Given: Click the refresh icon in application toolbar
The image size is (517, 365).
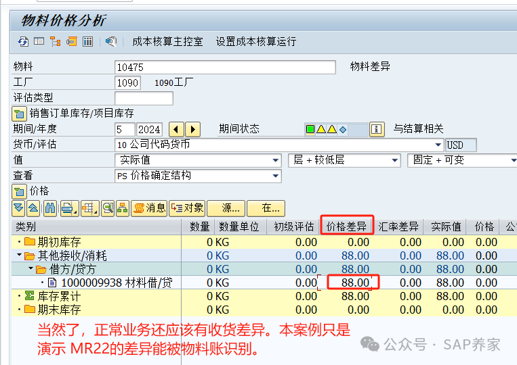Looking at the screenshot, I should [23, 42].
